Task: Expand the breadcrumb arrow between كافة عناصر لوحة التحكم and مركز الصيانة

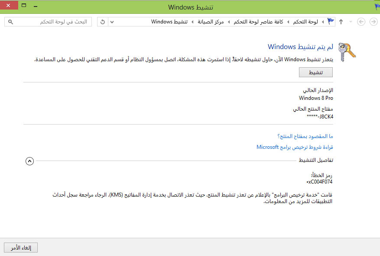Action: pyautogui.click(x=229, y=22)
